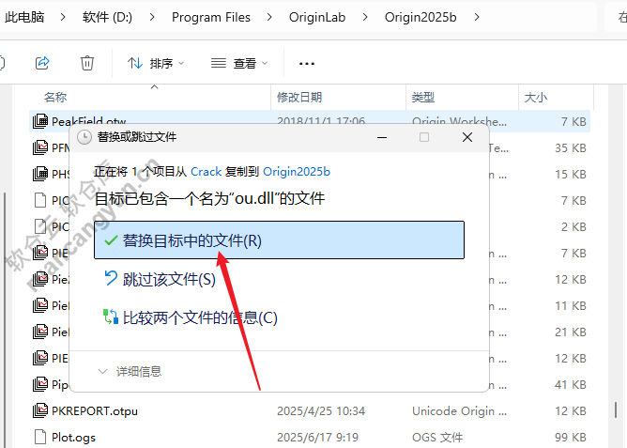Sort by 修改日期 column header
The width and height of the screenshot is (627, 448).
click(x=299, y=97)
